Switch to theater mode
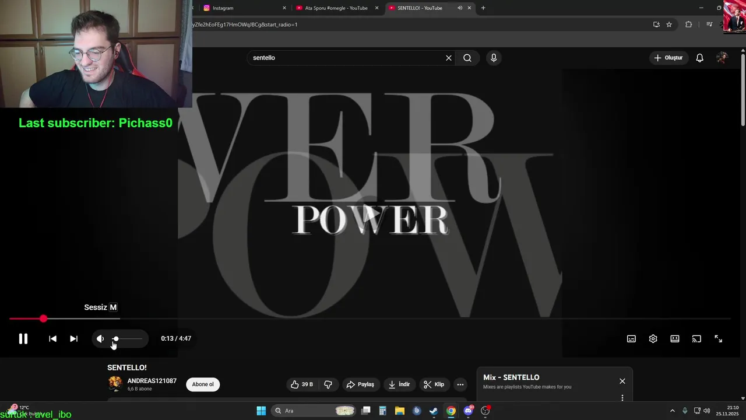Image resolution: width=746 pixels, height=420 pixels. 675,339
